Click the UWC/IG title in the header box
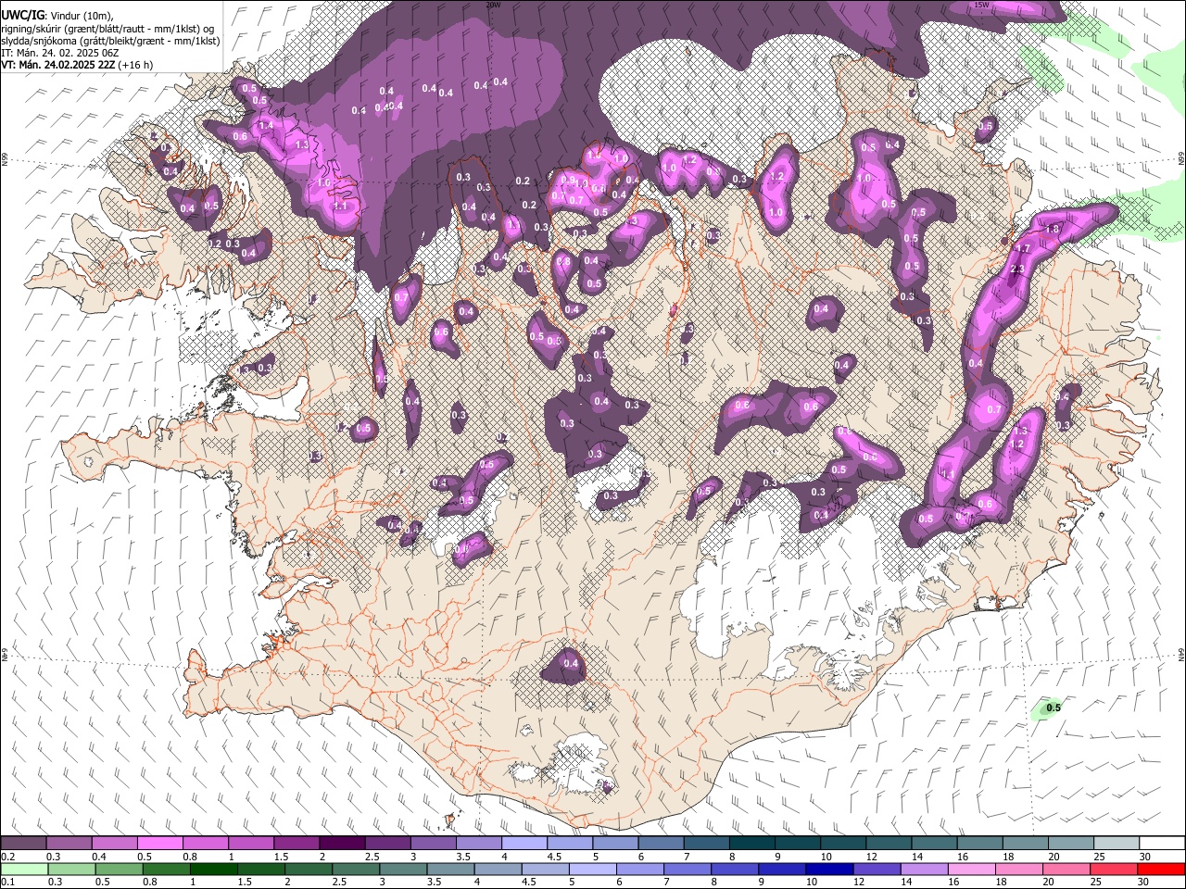This screenshot has width=1186, height=889. tap(21, 15)
